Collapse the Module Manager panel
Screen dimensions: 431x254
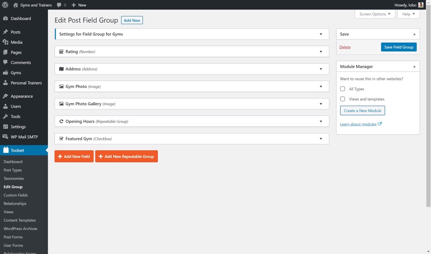pos(414,67)
